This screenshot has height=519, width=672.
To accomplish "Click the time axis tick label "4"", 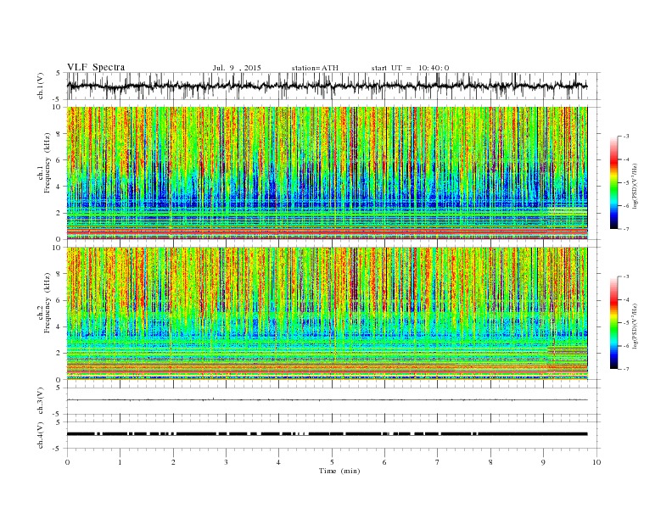I will point(278,462).
